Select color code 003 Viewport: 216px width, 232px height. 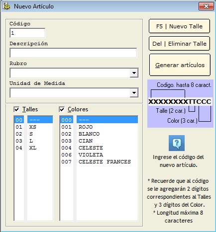(66, 141)
